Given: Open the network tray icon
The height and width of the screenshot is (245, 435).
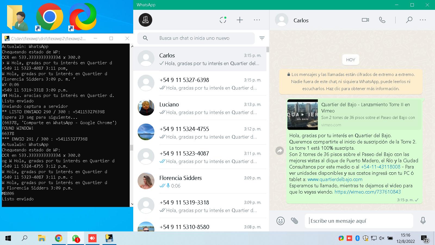Looking at the screenshot, I should tap(374, 238).
